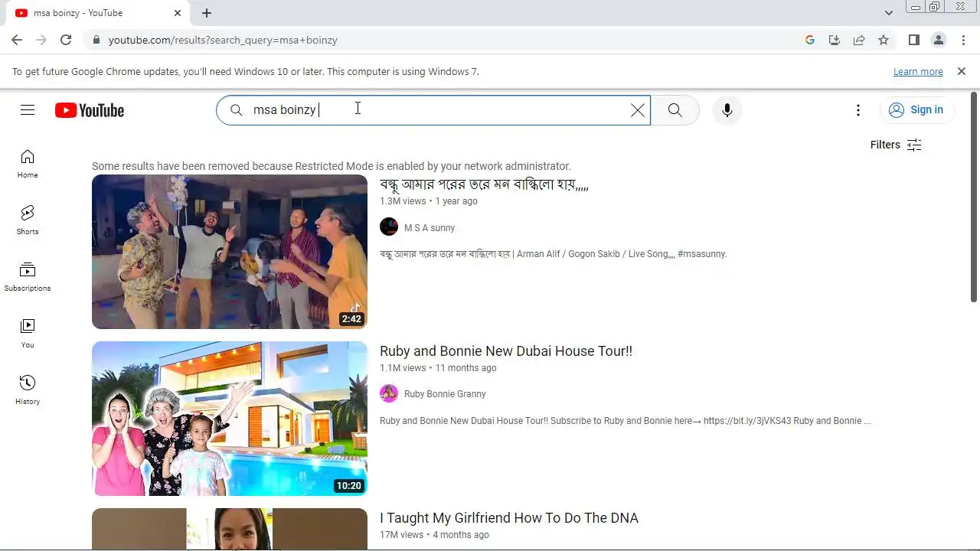Open the partially visible third video thumbnail
Viewport: 980px width, 551px height.
click(230, 529)
